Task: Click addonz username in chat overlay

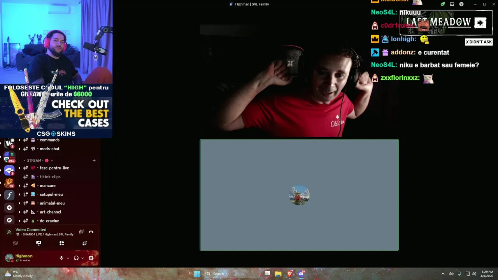Action: (402, 52)
